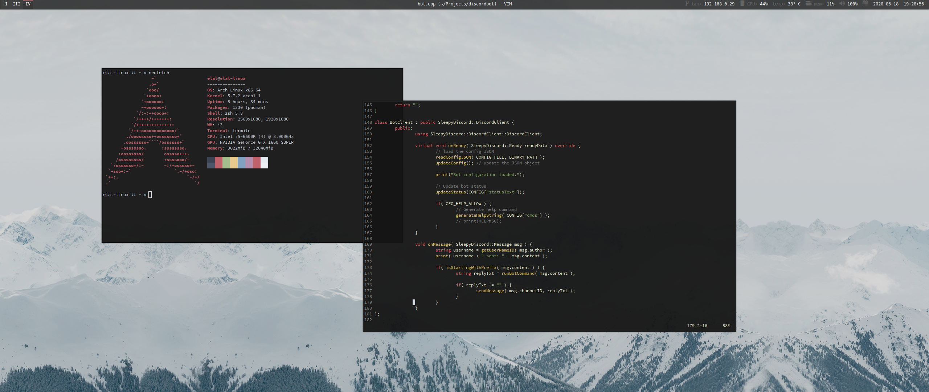This screenshot has height=392, width=929.
Task: Switch to workspace III
Action: click(x=17, y=4)
